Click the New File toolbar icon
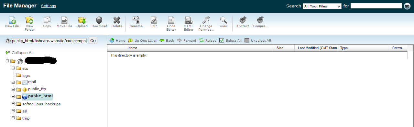 (12, 20)
